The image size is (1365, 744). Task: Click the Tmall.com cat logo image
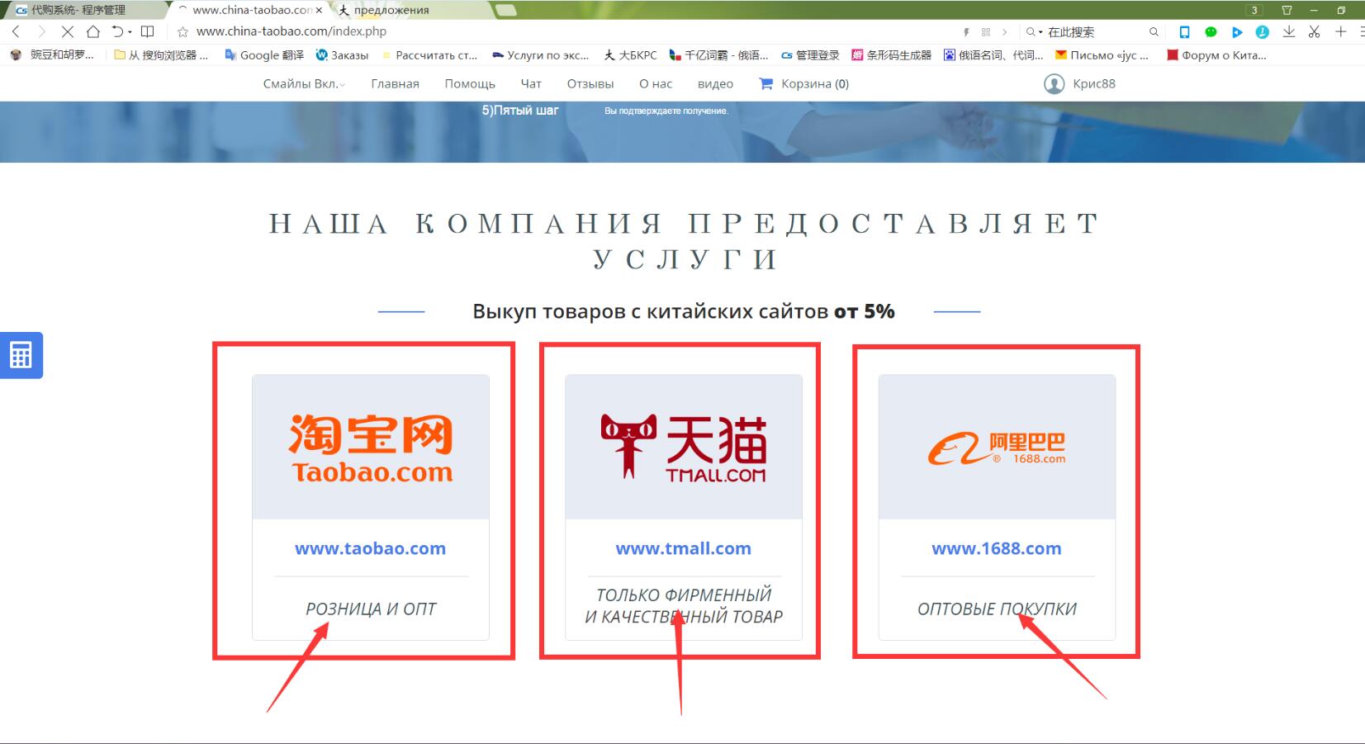pyautogui.click(x=684, y=448)
